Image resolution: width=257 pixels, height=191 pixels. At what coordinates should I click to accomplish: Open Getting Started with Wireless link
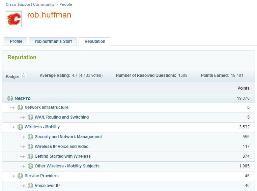click(x=63, y=156)
